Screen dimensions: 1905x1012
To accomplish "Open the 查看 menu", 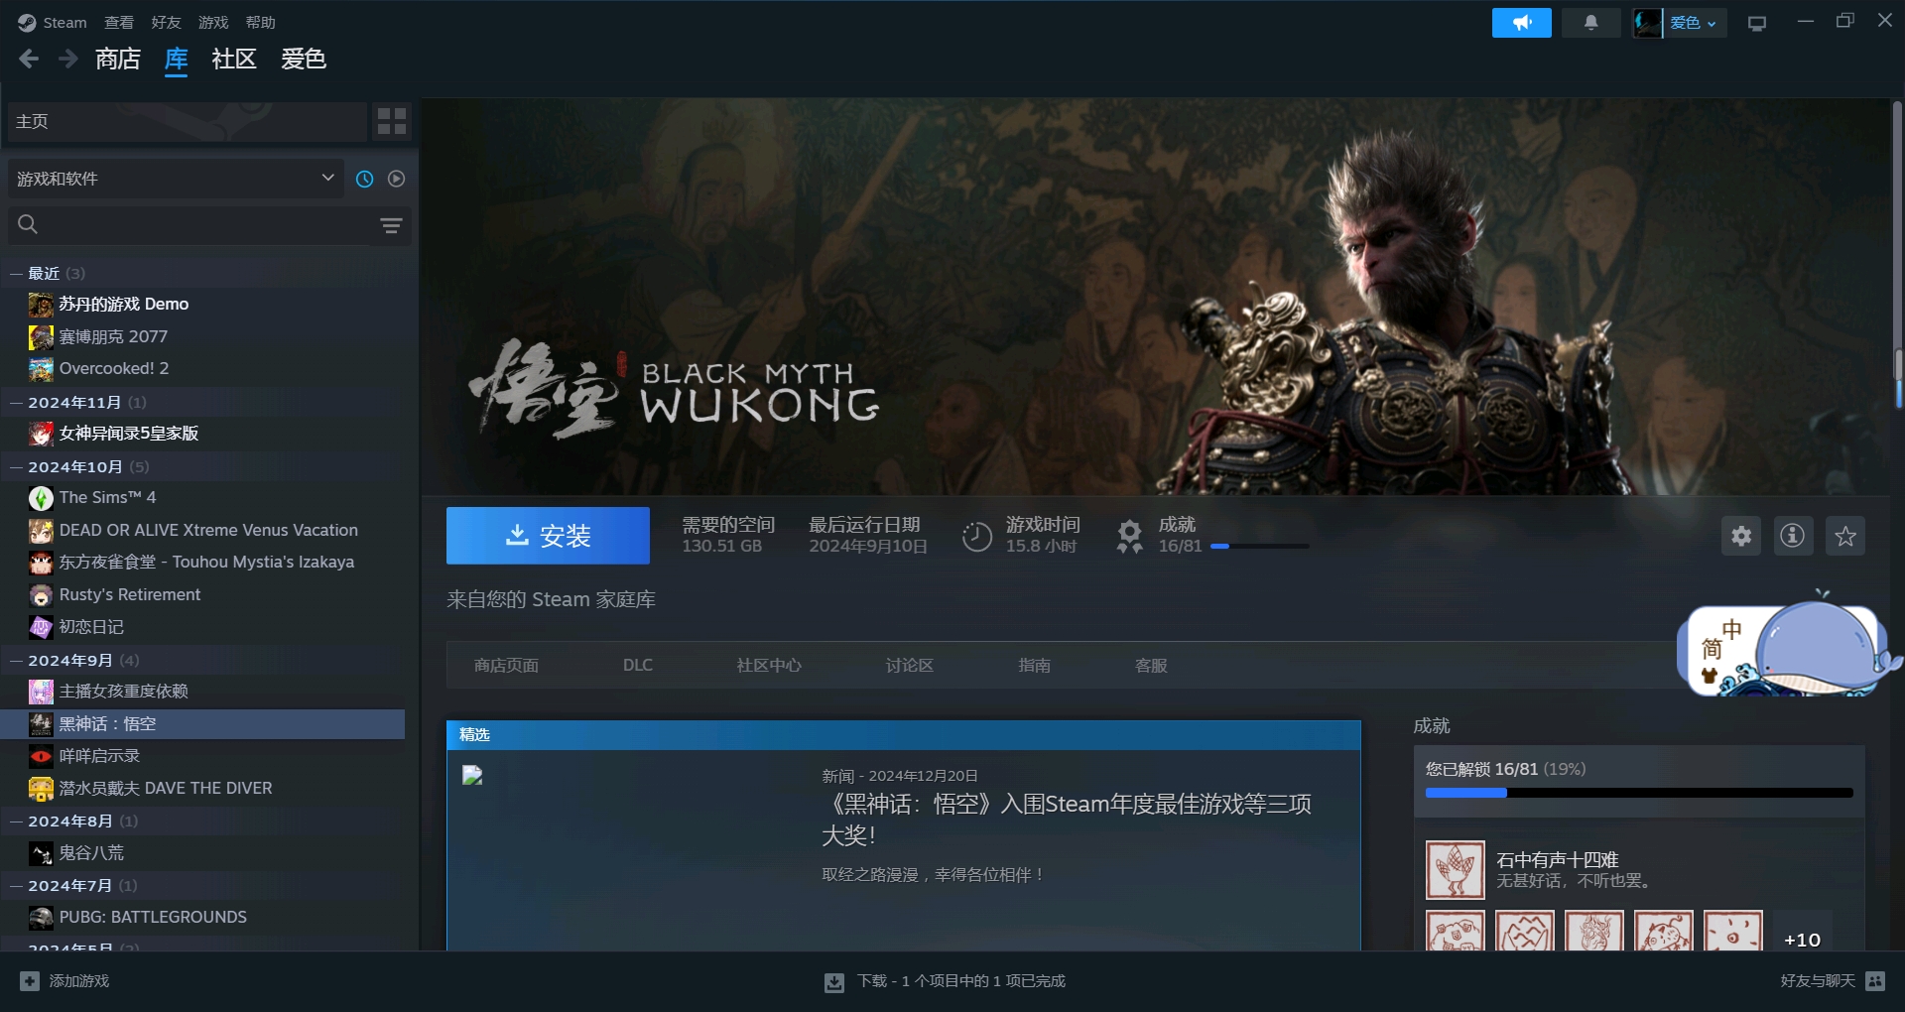I will coord(119,22).
